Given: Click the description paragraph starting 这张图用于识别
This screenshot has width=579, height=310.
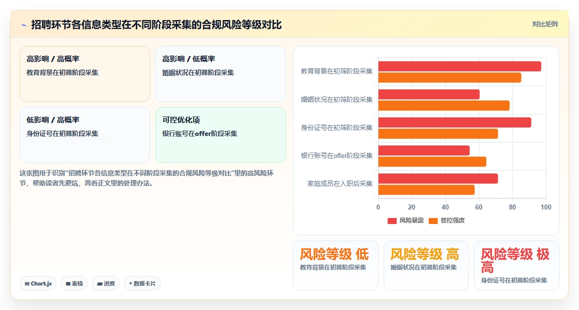Looking at the screenshot, I should 147,178.
